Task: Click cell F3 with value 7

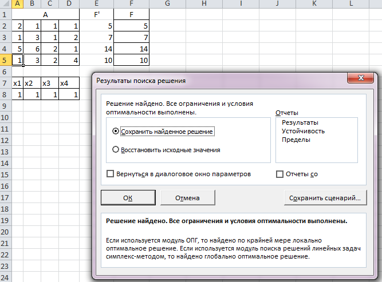Action: [x=131, y=37]
